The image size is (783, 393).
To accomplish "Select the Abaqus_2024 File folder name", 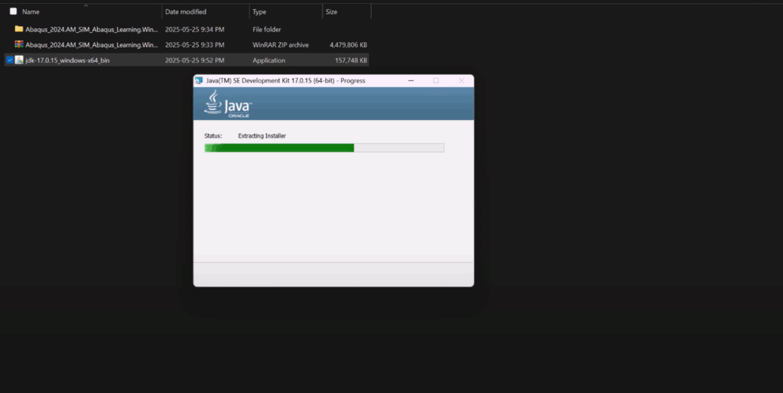I will pyautogui.click(x=92, y=30).
